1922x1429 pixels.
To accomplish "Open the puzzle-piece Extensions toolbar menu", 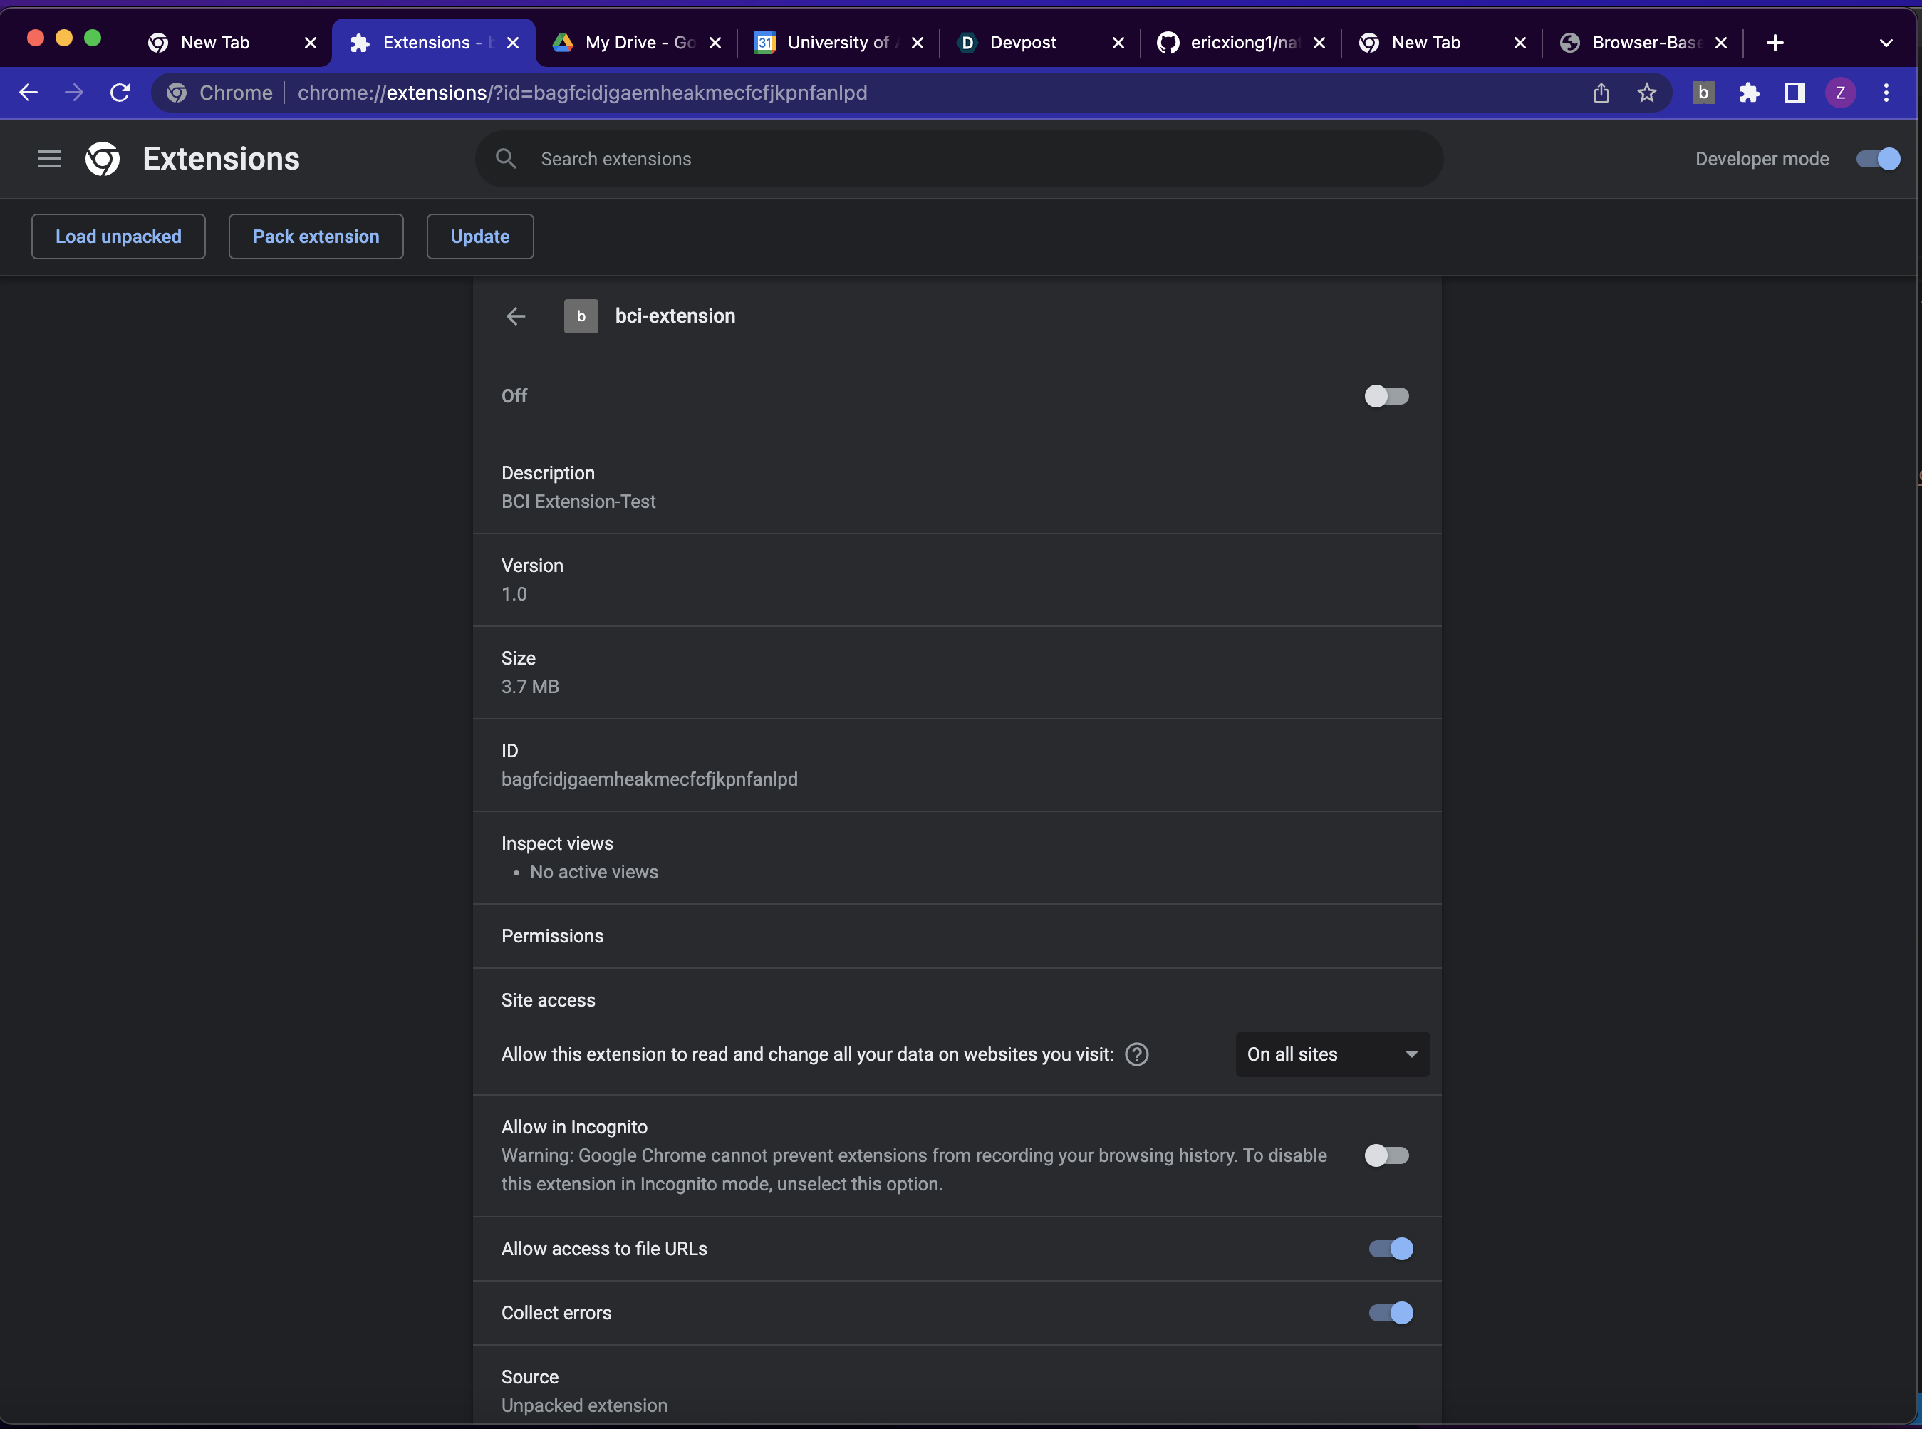I will (1749, 93).
